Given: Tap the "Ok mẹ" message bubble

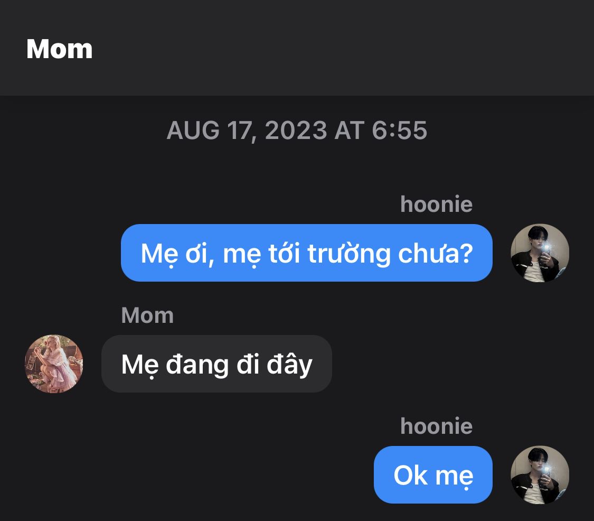Looking at the screenshot, I should point(433,475).
